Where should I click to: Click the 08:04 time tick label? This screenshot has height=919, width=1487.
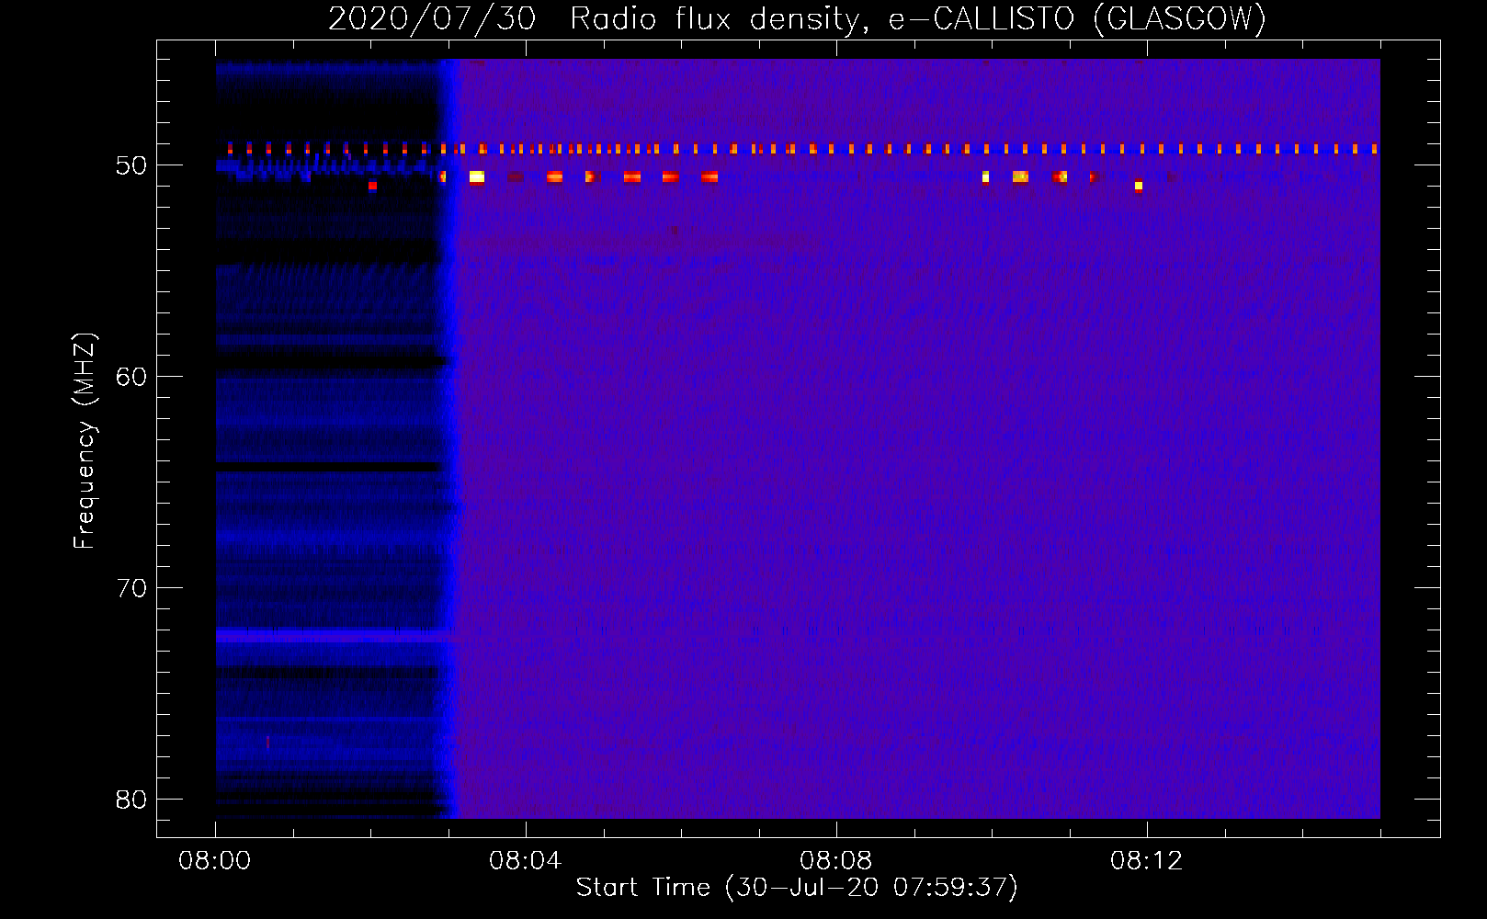[x=526, y=861]
